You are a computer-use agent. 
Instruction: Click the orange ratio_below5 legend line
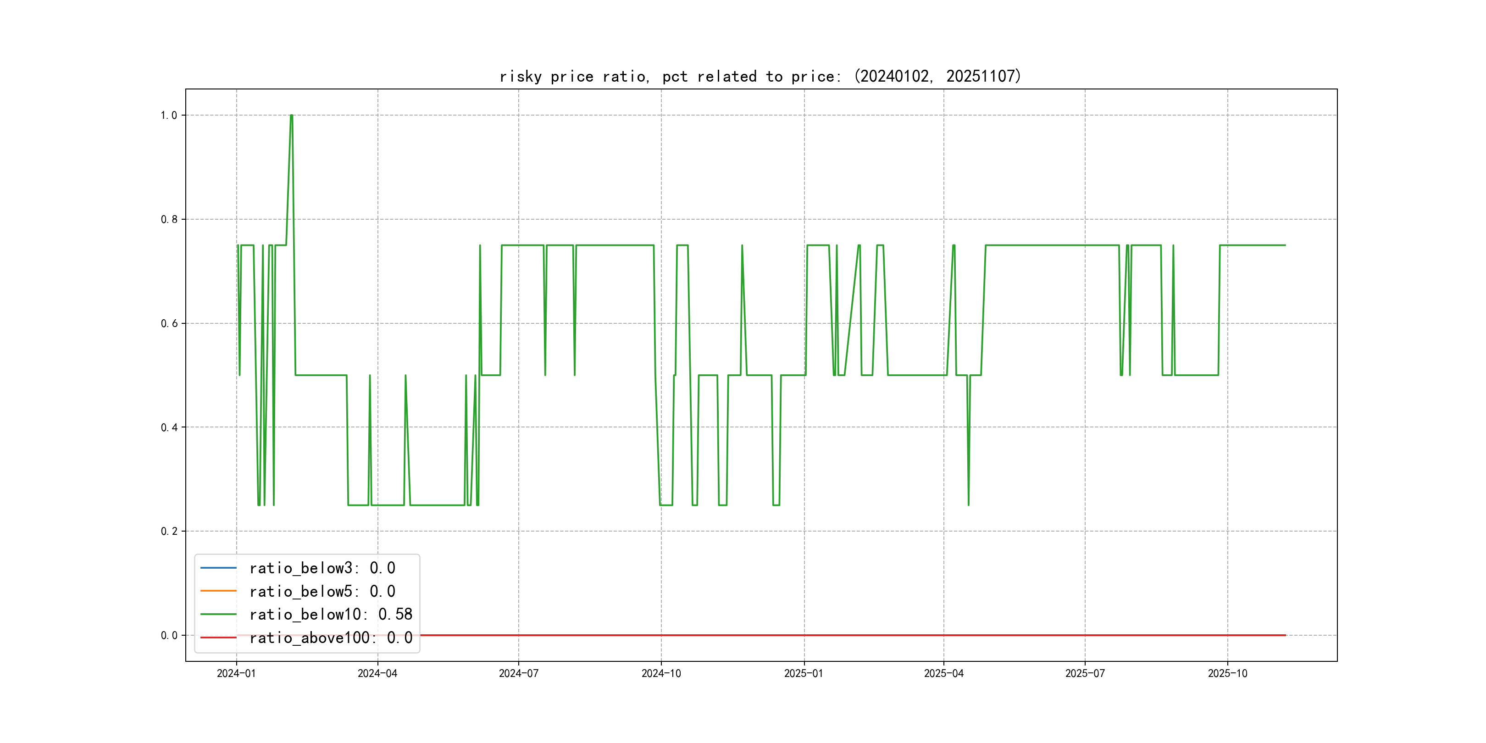218,591
